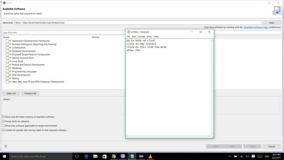Viewport: 284px width, 160px height.
Task: Open VLC media player from the taskbar
Action: coord(150,156)
